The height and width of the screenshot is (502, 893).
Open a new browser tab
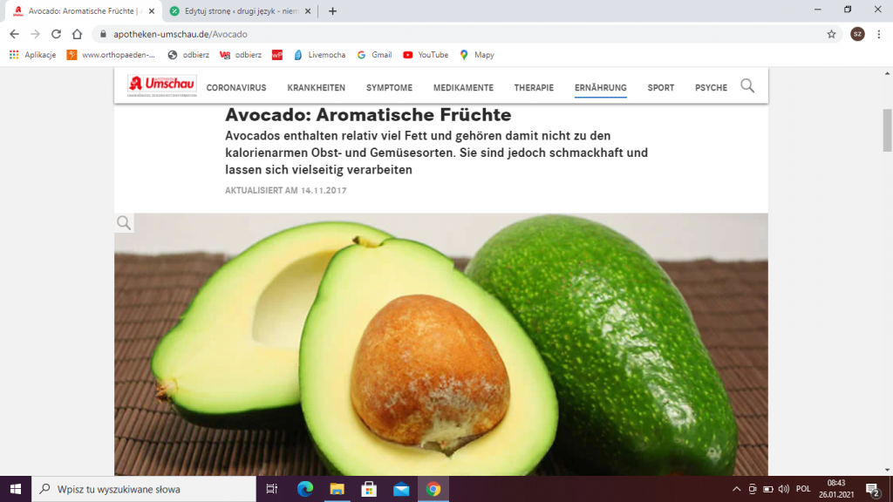(x=332, y=10)
